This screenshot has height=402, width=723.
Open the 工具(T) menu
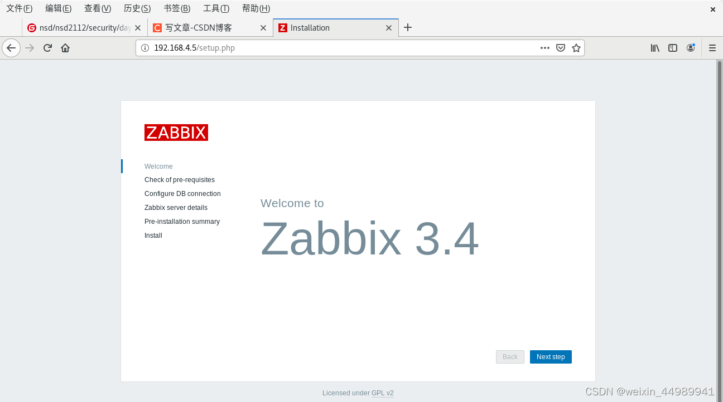click(x=216, y=8)
